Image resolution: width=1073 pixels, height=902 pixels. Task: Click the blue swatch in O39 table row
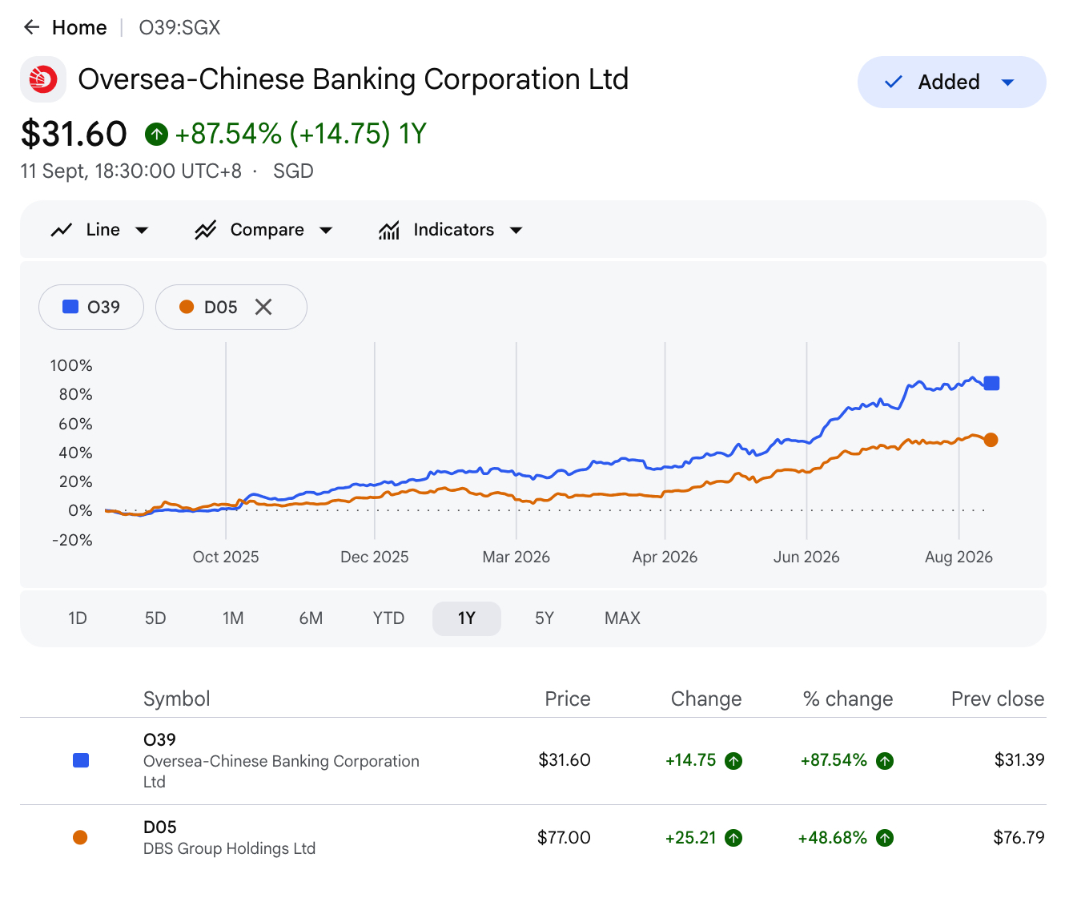[x=81, y=760]
